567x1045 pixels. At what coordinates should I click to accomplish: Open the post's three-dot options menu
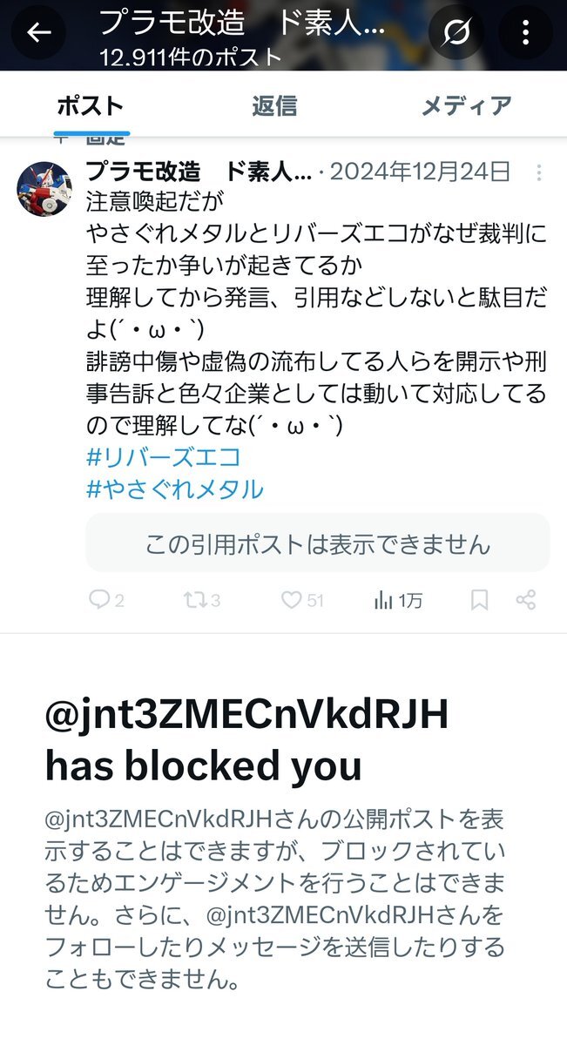[539, 172]
